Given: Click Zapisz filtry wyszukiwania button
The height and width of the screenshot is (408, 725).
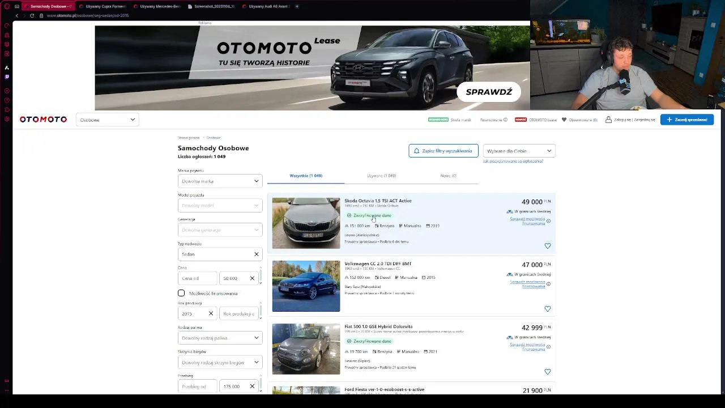Looking at the screenshot, I should 443,151.
